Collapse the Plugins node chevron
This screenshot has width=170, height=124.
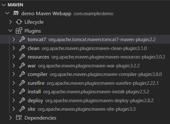pos(10,31)
